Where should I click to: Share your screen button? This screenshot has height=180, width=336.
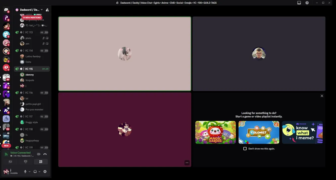coord(26,162)
